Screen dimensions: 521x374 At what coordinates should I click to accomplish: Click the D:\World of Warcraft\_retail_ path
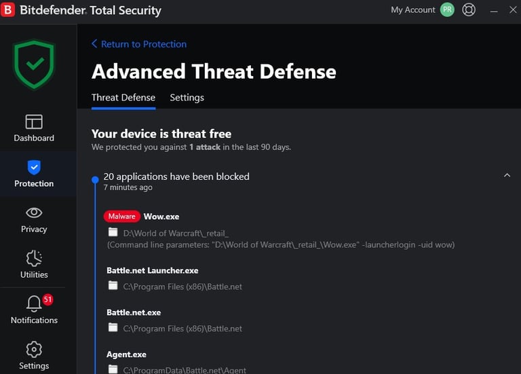pyautogui.click(x=176, y=233)
